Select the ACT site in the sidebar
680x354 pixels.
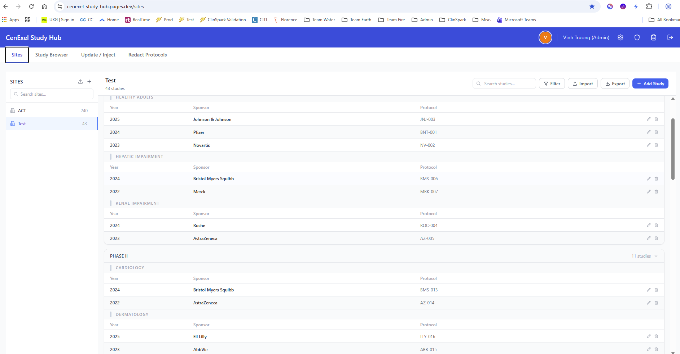point(52,110)
